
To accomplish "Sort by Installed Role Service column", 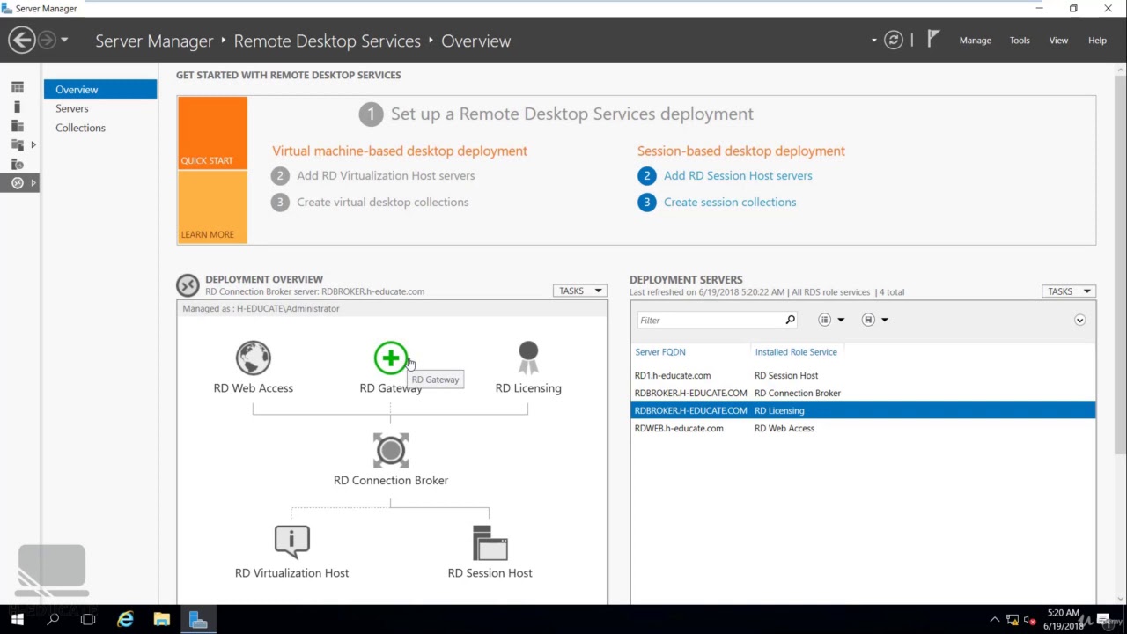I will (796, 351).
